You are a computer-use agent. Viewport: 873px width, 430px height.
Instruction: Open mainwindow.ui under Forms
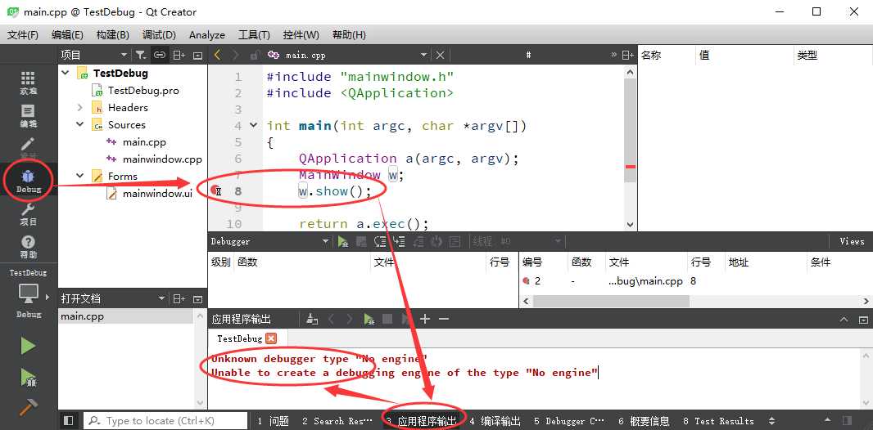click(x=157, y=193)
